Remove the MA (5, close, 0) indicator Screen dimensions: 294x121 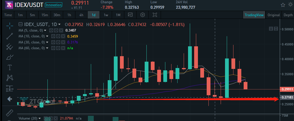61,30
